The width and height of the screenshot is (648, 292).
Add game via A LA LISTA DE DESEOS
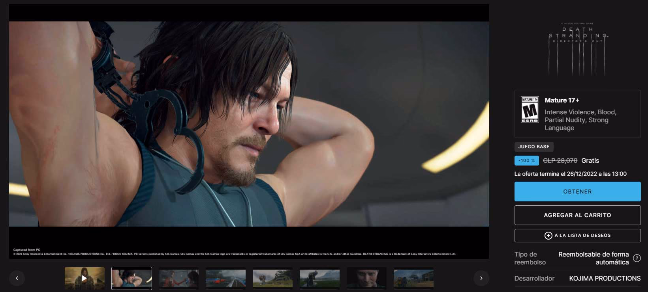click(x=577, y=236)
